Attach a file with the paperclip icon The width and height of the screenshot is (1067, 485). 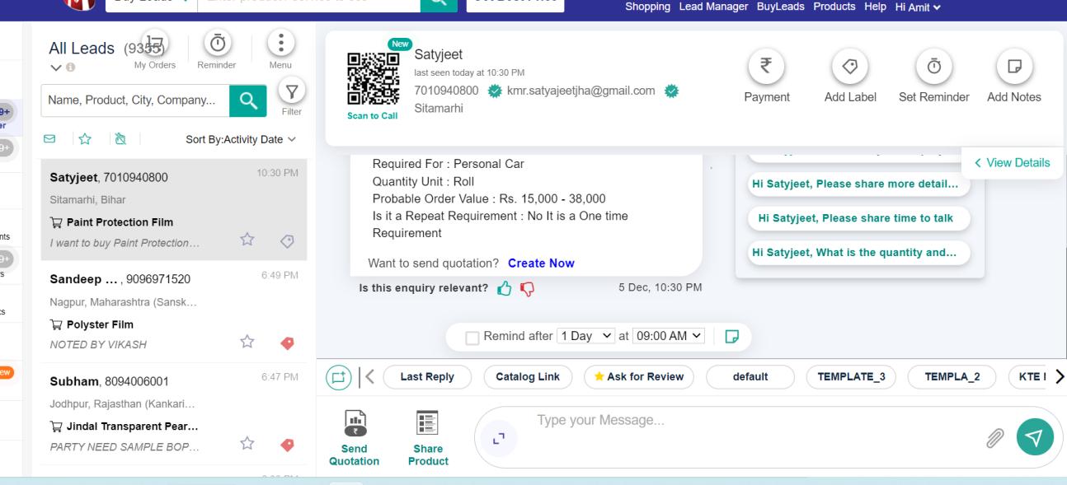[996, 438]
